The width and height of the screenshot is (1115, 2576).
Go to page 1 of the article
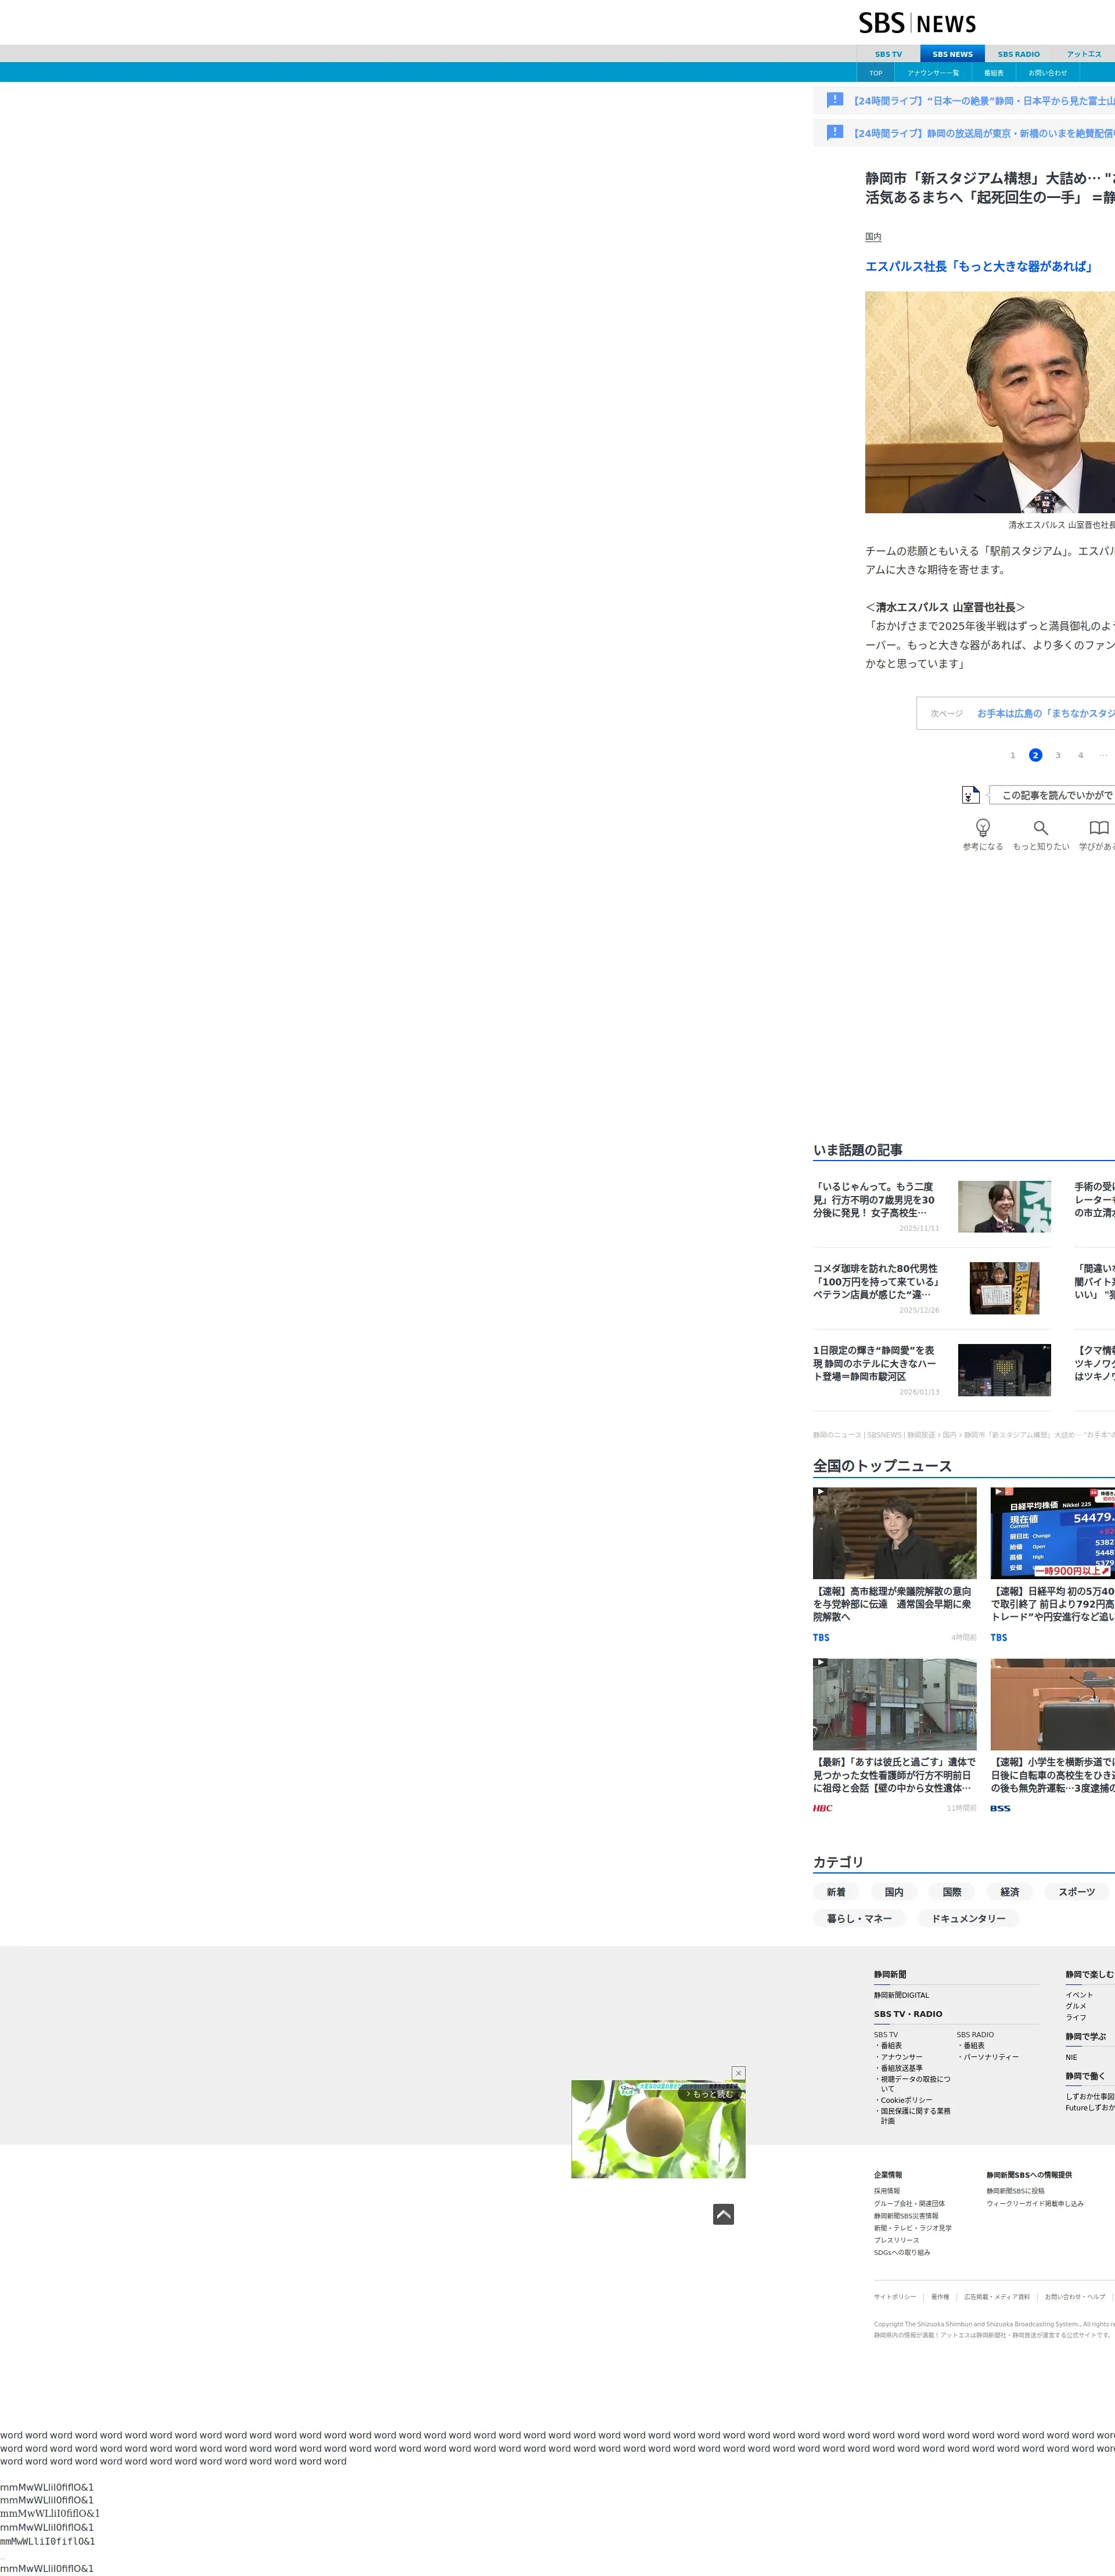point(1012,755)
